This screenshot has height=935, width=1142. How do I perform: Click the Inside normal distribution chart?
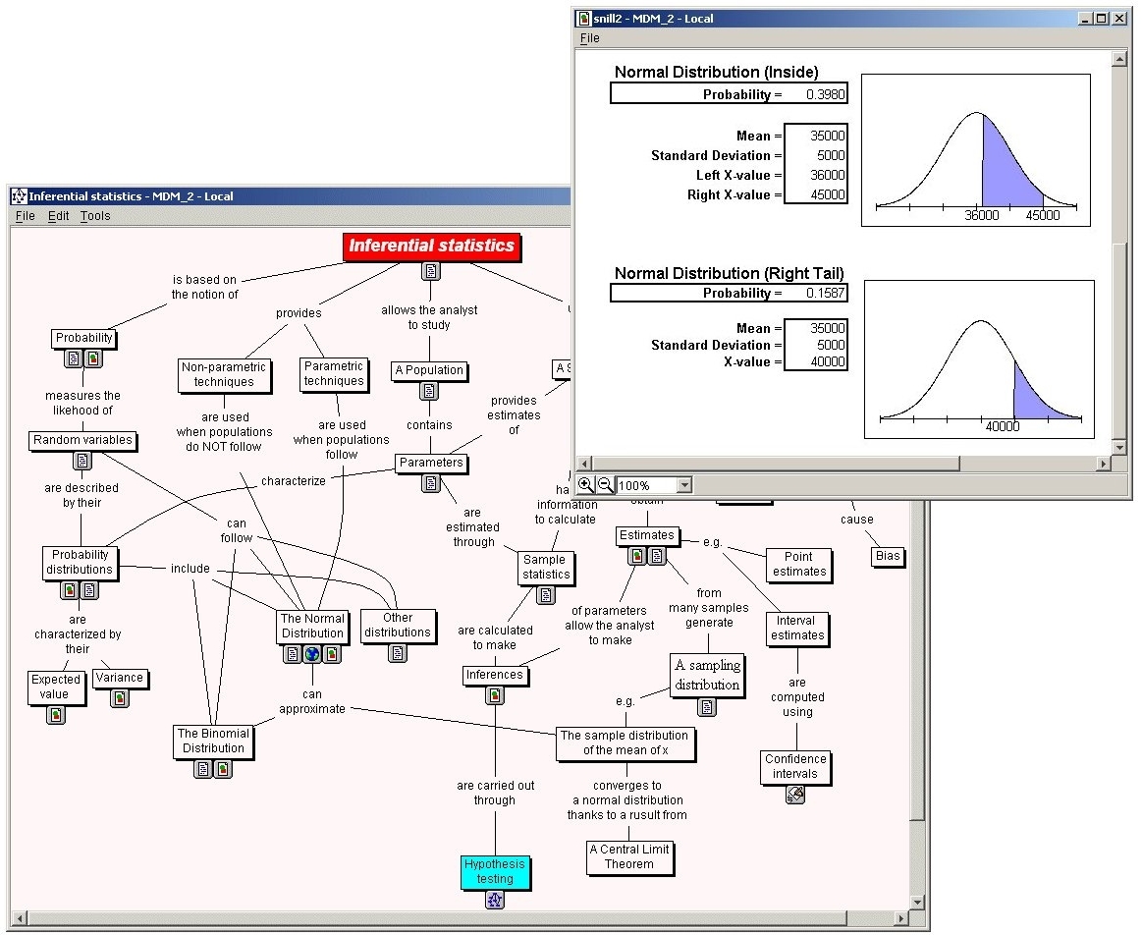coord(975,150)
